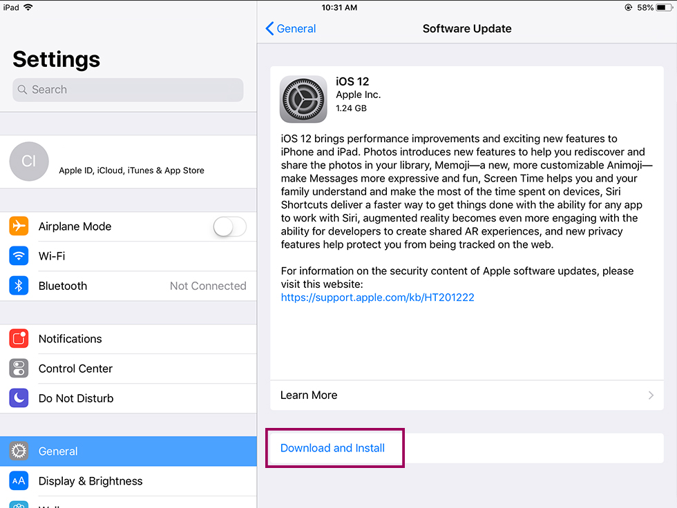Screen dimensions: 677x508
Task: Tap the Control Center icon
Action: (19, 369)
